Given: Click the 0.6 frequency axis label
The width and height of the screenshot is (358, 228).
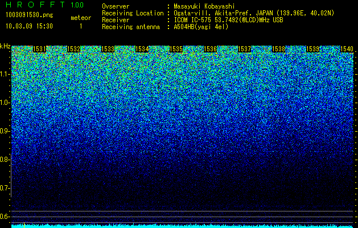Looking at the screenshot, I should (x=5, y=217).
